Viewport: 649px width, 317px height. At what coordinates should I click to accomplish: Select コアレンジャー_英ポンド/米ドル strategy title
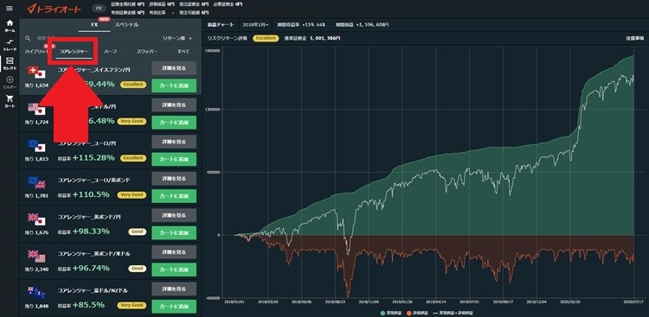click(x=94, y=254)
